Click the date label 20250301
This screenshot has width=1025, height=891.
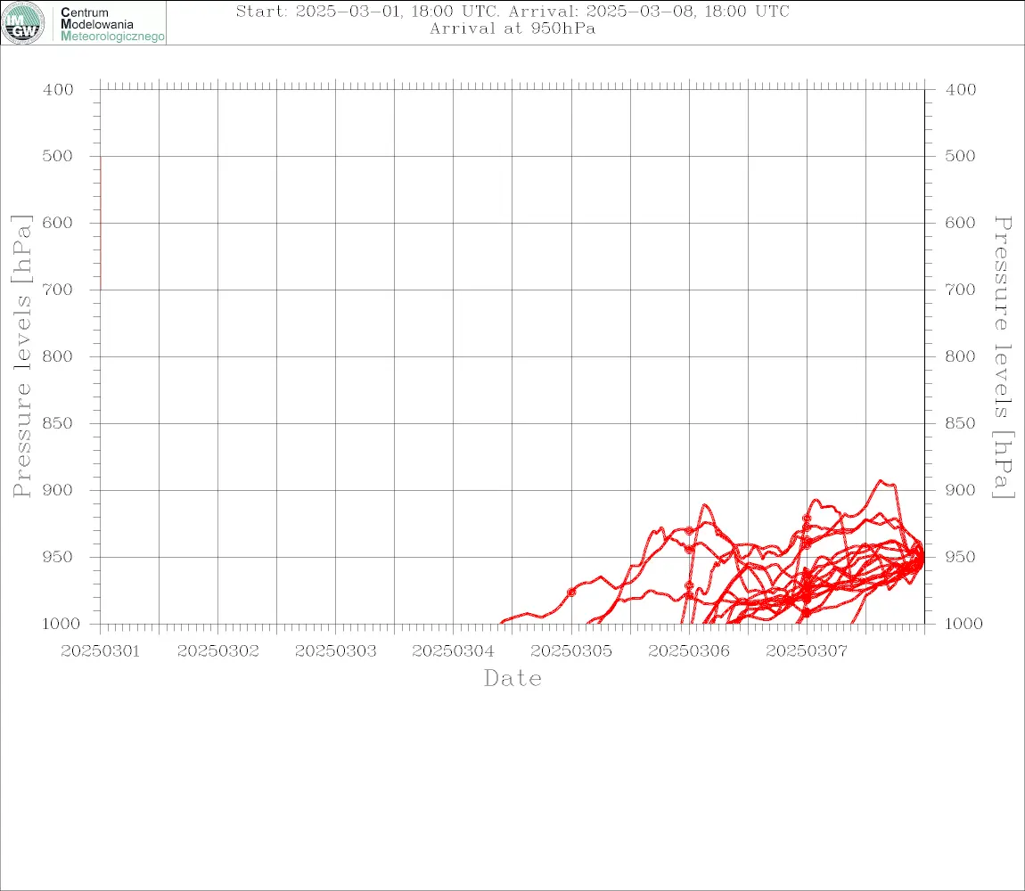click(x=101, y=651)
